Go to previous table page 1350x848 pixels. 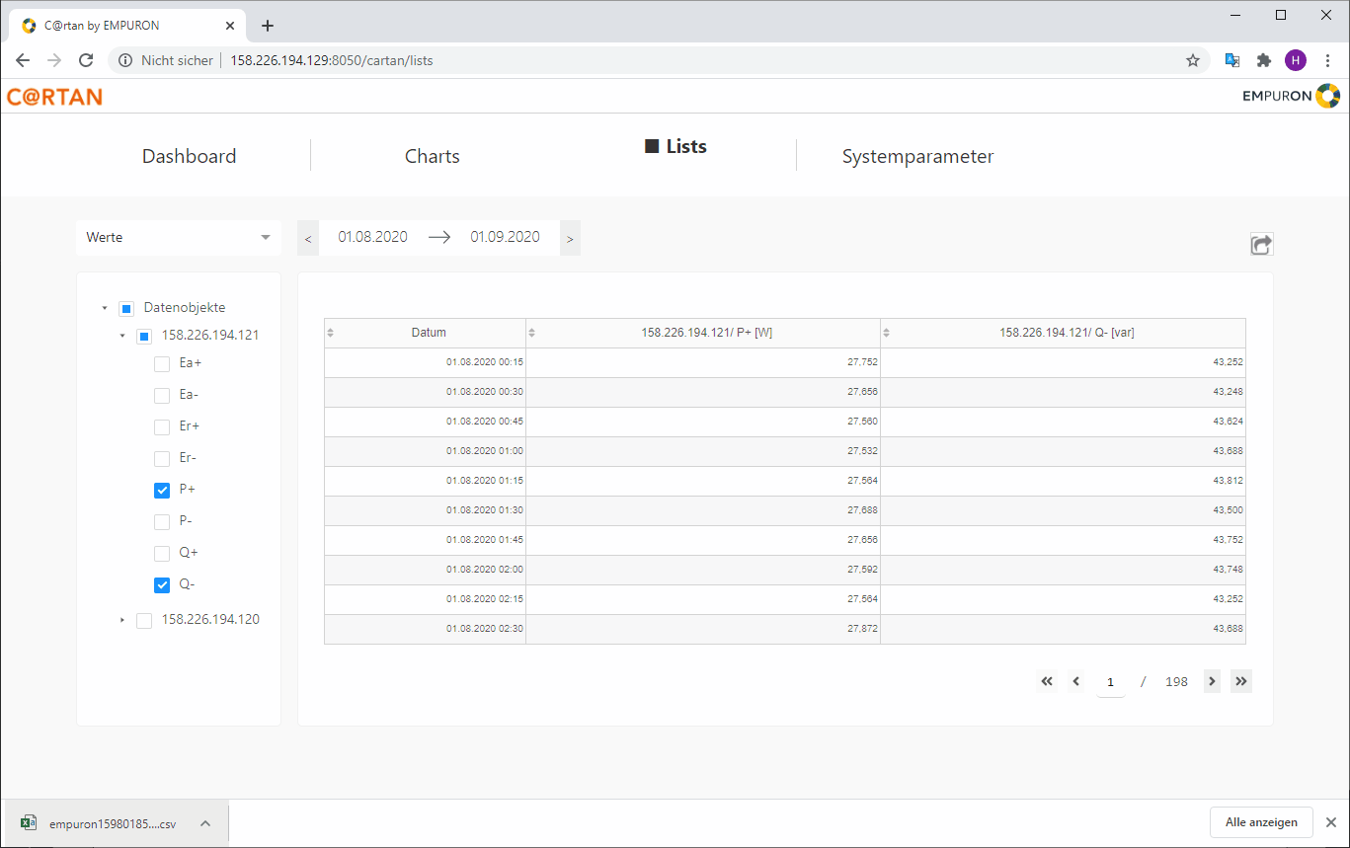tap(1076, 681)
